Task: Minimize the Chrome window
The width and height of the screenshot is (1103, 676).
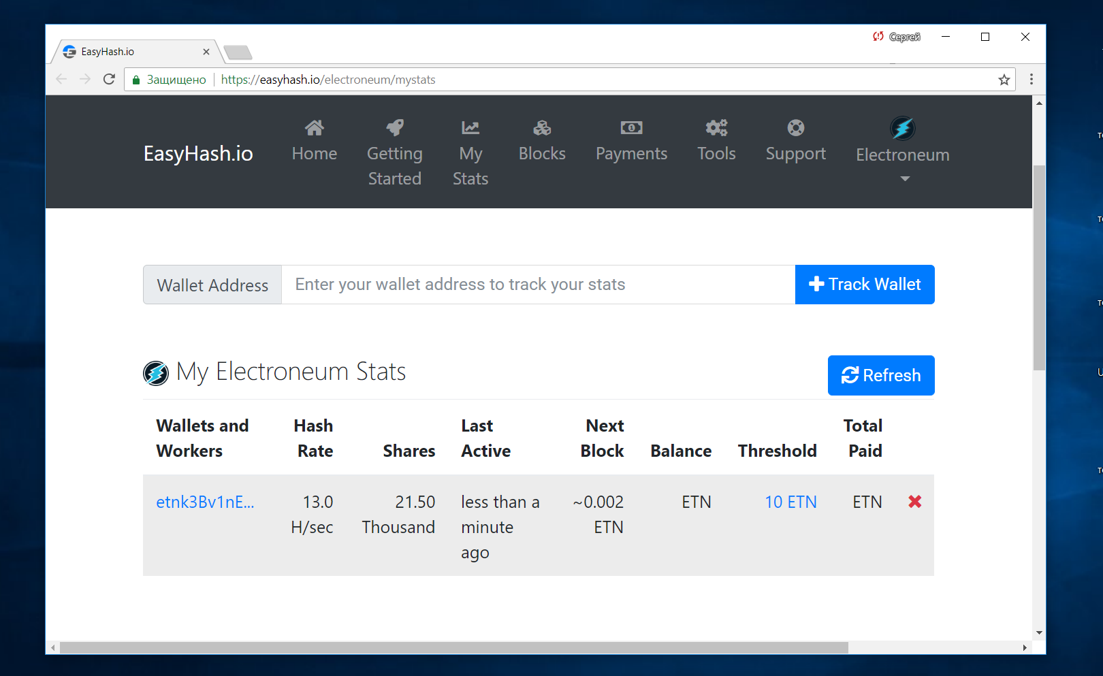Action: 946,37
